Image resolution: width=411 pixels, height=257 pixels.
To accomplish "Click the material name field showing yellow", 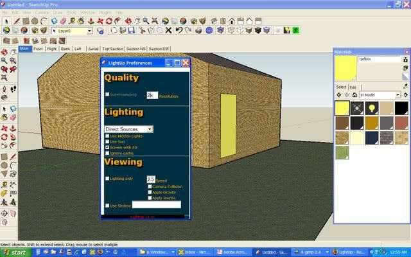I will [380, 59].
